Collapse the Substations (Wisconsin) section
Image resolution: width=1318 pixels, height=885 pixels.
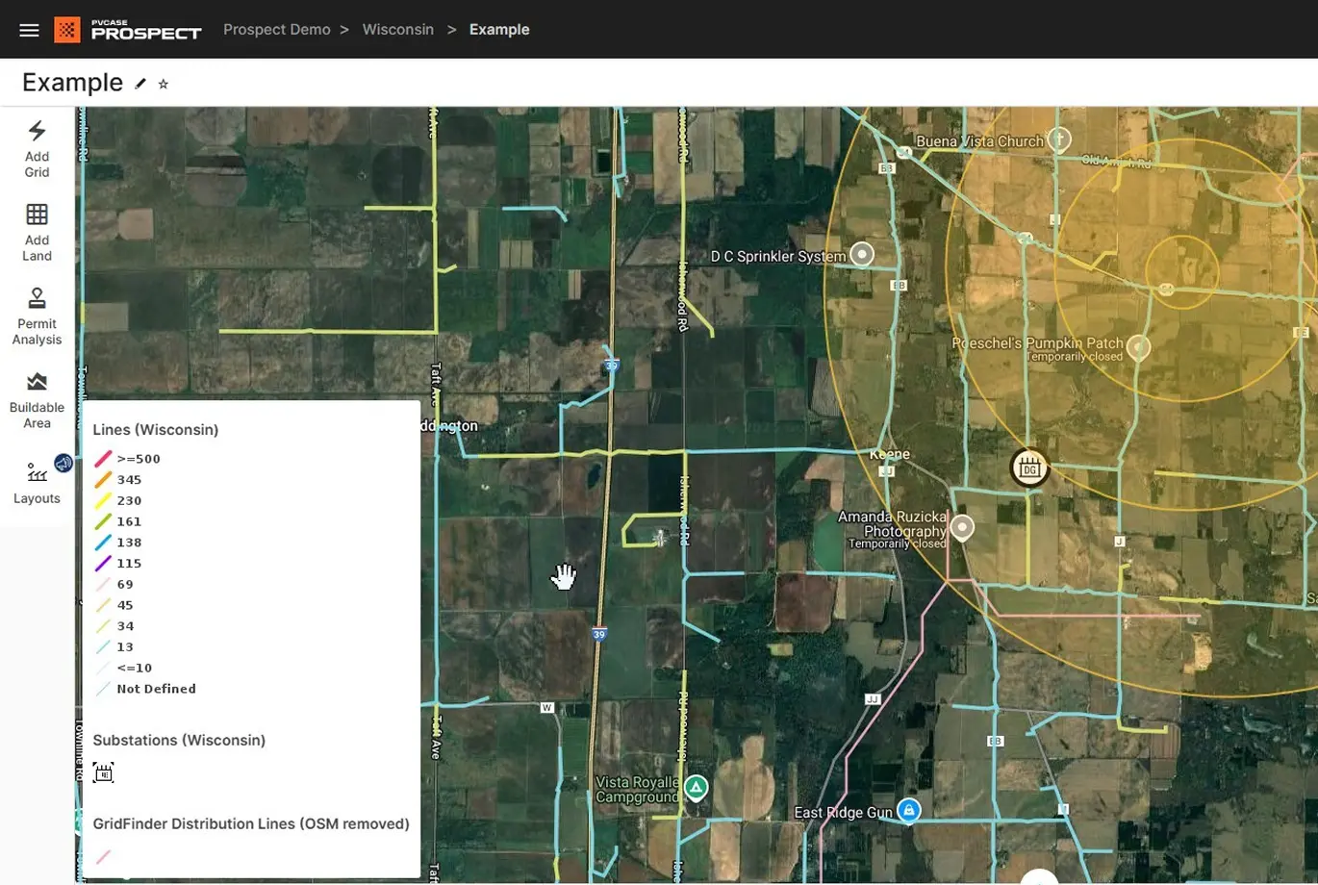point(179,740)
